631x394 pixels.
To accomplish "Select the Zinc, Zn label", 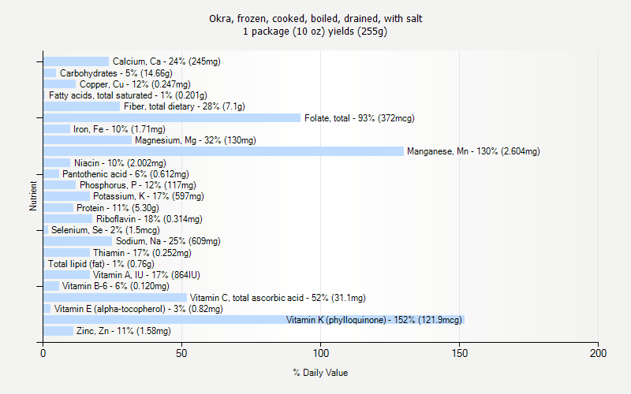I will (x=124, y=331).
